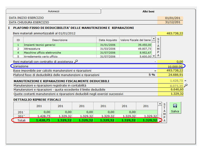Screen dimensions: 209x149
Task: Click down arrow of riprese fiscali table scrollbar
Action: click(160, 121)
